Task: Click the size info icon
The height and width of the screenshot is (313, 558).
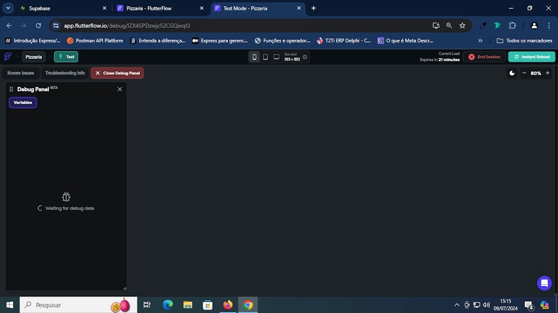Action: (x=305, y=57)
